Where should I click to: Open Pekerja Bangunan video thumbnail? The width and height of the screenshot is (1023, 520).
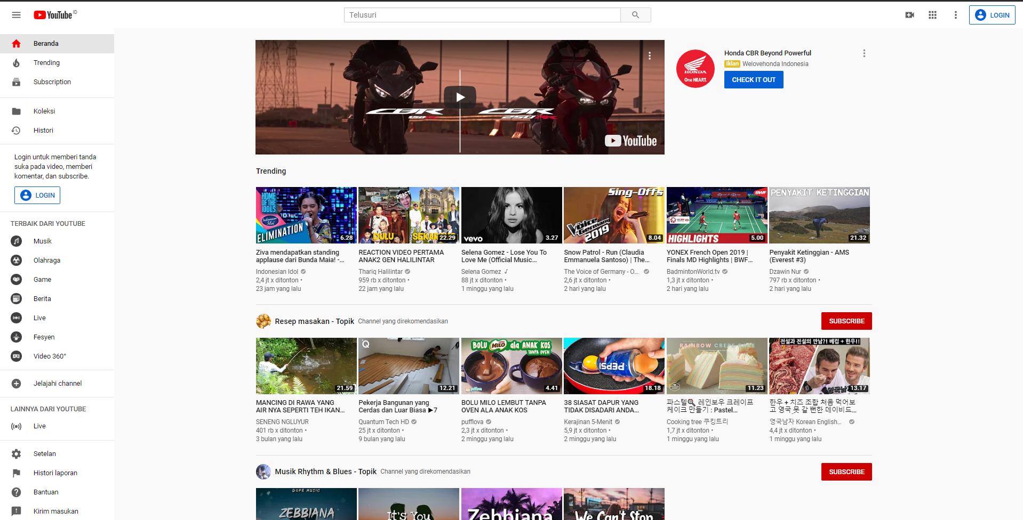[409, 366]
